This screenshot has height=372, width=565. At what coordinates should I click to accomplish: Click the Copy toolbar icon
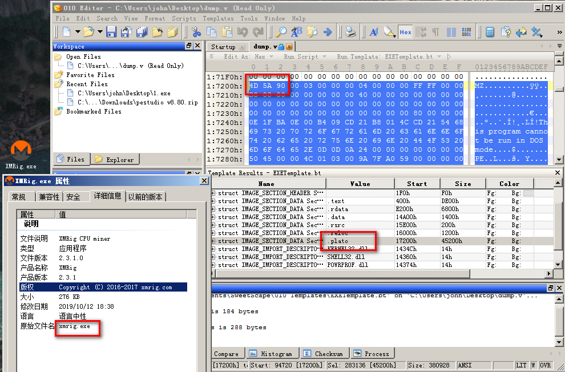pos(211,32)
